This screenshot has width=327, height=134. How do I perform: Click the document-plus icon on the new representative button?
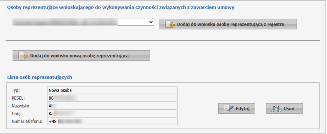23,56
